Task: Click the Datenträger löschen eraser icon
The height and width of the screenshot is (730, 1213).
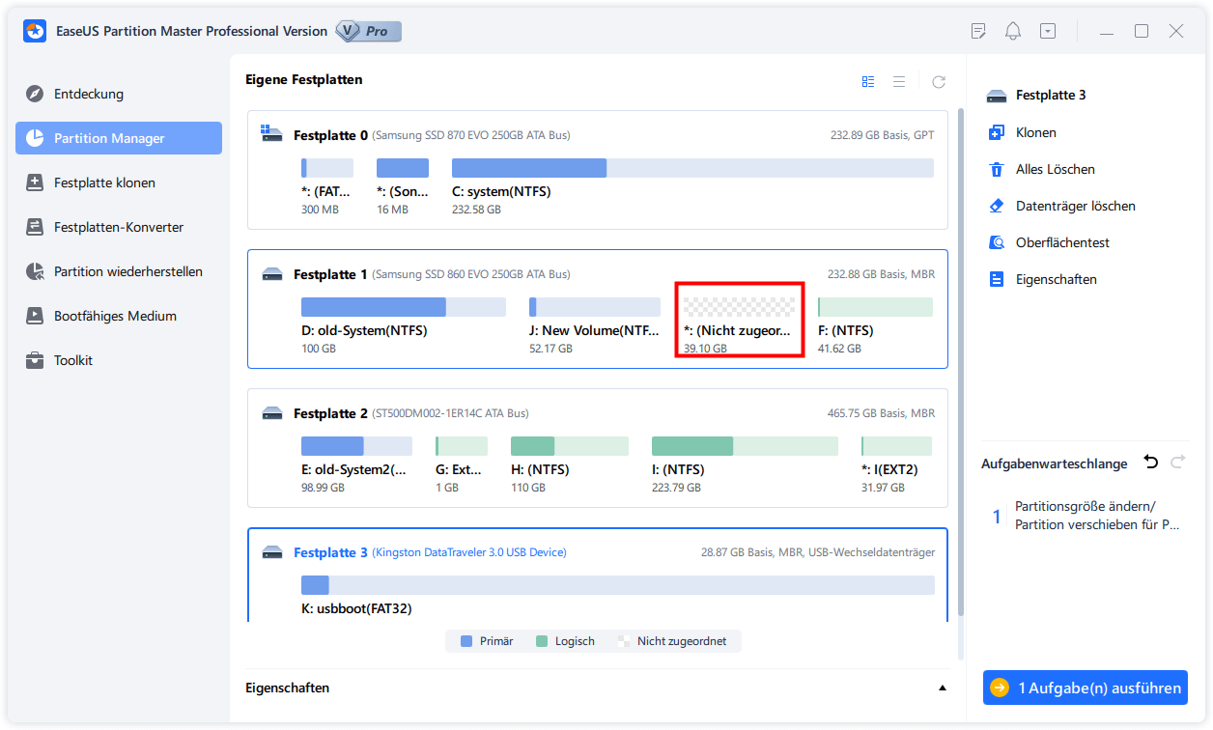Action: click(x=997, y=206)
